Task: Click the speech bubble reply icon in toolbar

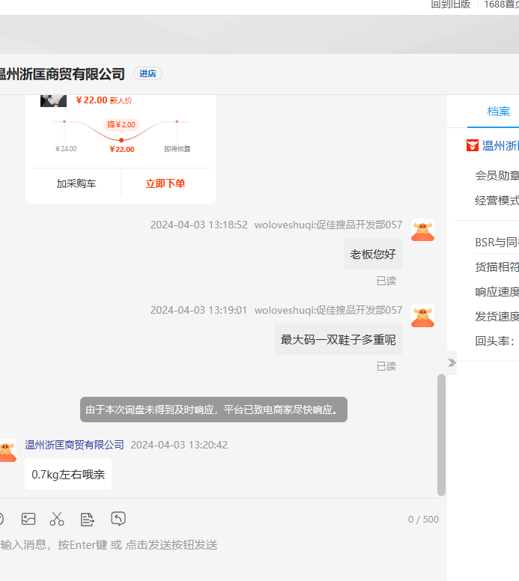Action: (x=118, y=519)
